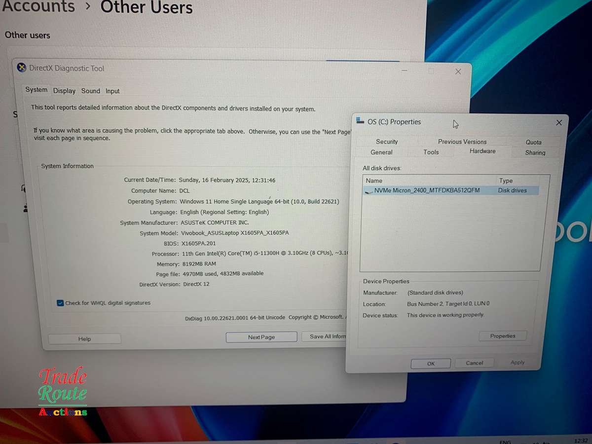Open the Sound tab in DxDiag
The height and width of the screenshot is (444, 592).
click(90, 91)
